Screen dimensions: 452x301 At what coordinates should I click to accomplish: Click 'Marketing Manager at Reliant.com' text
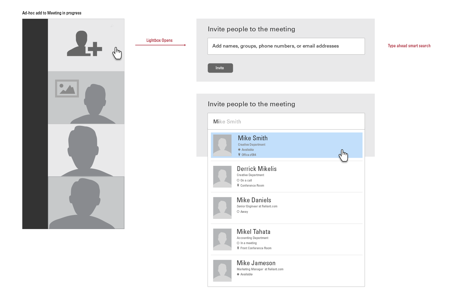click(260, 269)
